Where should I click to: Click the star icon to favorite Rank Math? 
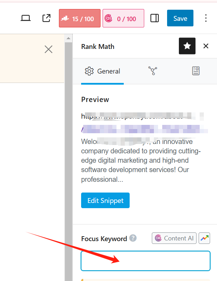click(187, 46)
